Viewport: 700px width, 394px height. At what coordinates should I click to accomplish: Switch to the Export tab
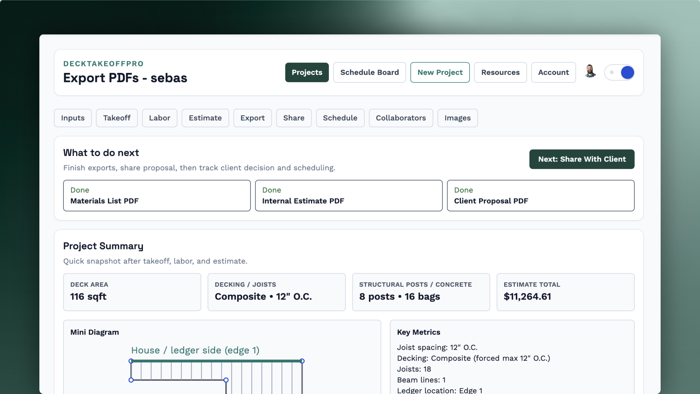pos(252,118)
